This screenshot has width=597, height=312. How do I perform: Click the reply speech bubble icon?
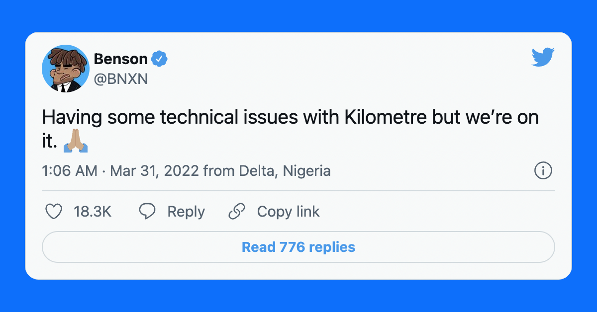147,212
